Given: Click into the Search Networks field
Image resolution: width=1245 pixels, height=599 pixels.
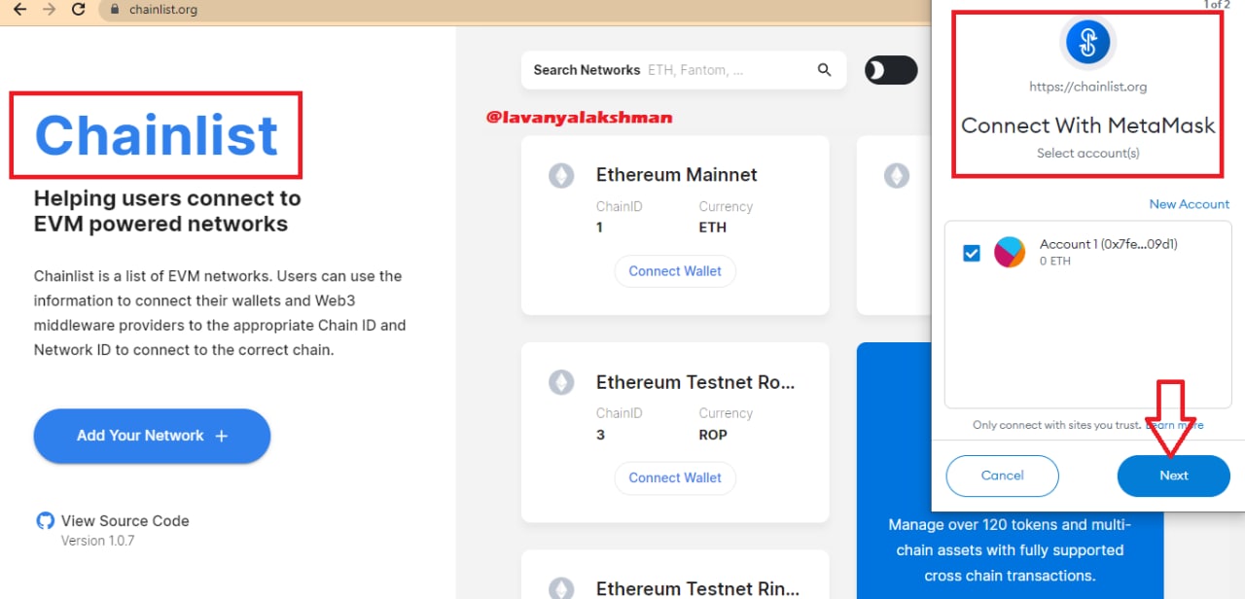Looking at the screenshot, I should (x=684, y=70).
